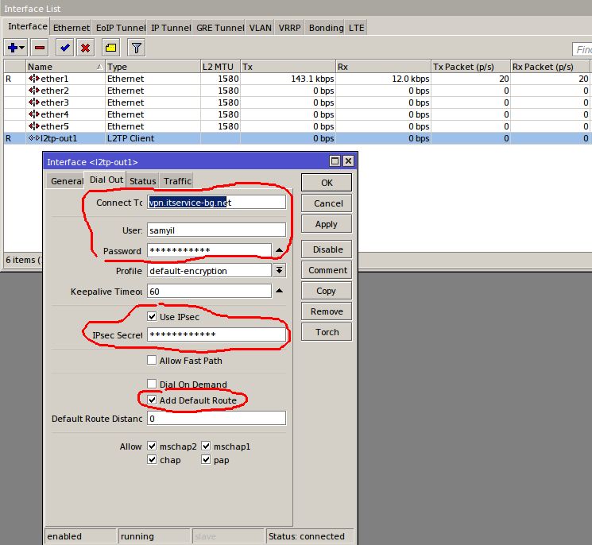Switch to the Dial Out tab
592x545 pixels.
click(106, 180)
